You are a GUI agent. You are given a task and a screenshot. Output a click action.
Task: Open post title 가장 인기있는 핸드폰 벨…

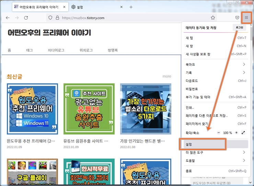pyautogui.click(x=142, y=141)
